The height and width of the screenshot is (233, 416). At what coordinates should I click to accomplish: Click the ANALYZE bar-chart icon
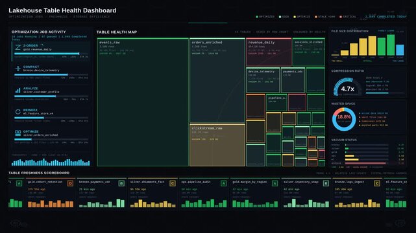coord(18,90)
